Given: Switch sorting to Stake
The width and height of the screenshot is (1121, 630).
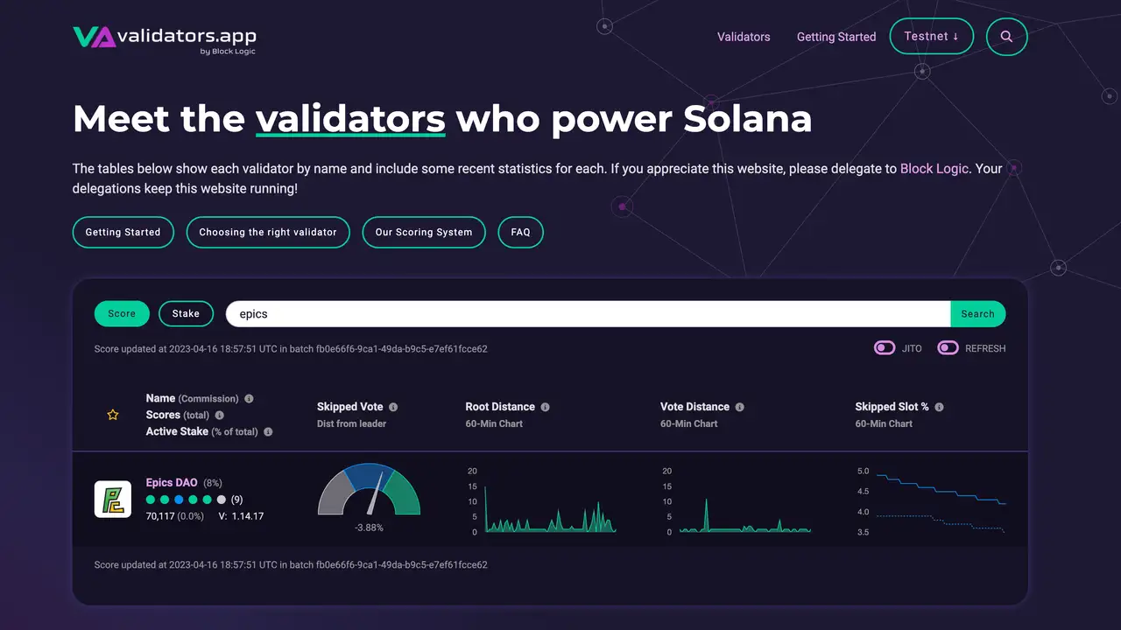Looking at the screenshot, I should (x=186, y=313).
